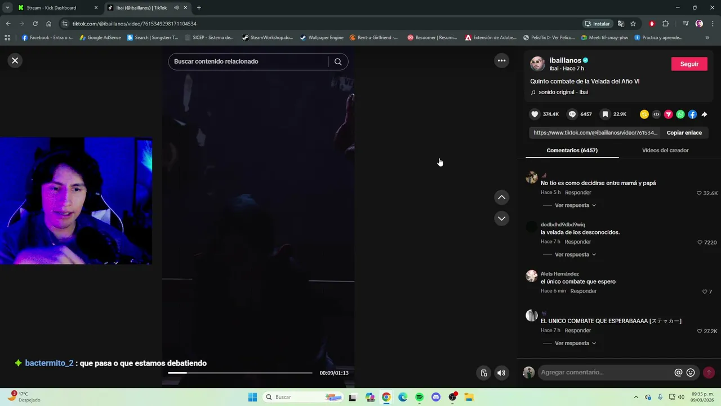The width and height of the screenshot is (721, 406).
Task: Like the comment with 27.2K likes
Action: (700, 332)
